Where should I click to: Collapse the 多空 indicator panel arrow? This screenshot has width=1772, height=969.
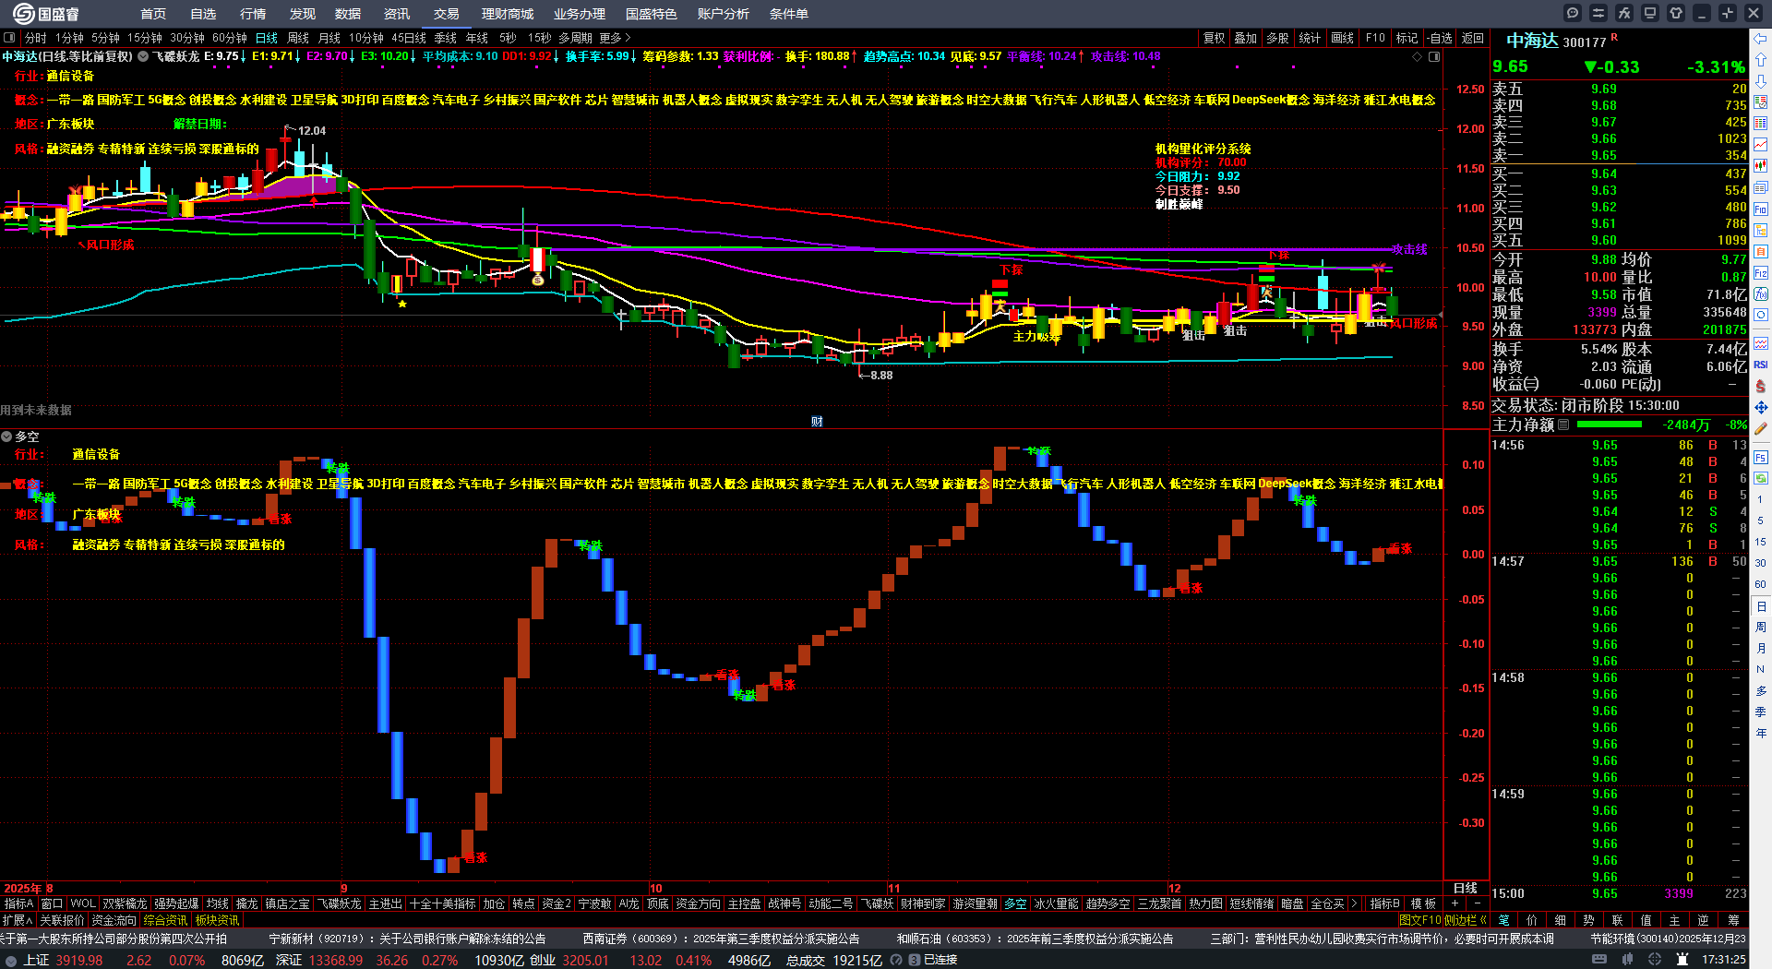coord(6,437)
